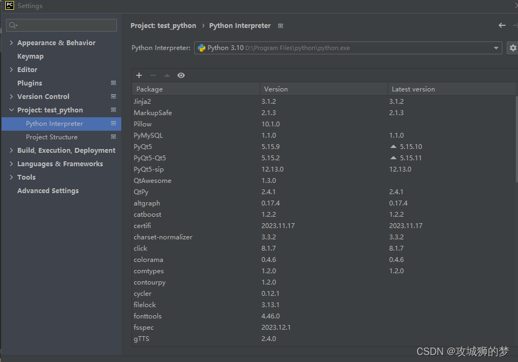
Task: Select the PyMySQL package row
Action: pyautogui.click(x=324, y=135)
